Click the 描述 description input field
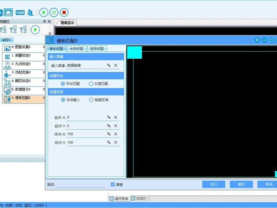 (x=81, y=184)
